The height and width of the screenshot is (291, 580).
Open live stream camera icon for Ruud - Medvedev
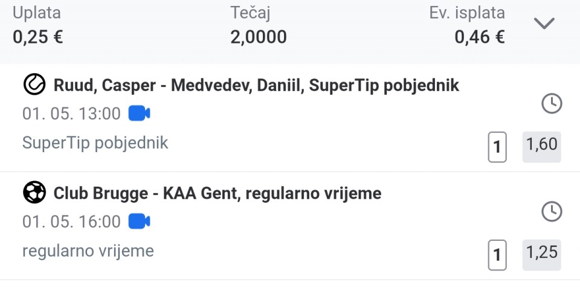tap(139, 113)
